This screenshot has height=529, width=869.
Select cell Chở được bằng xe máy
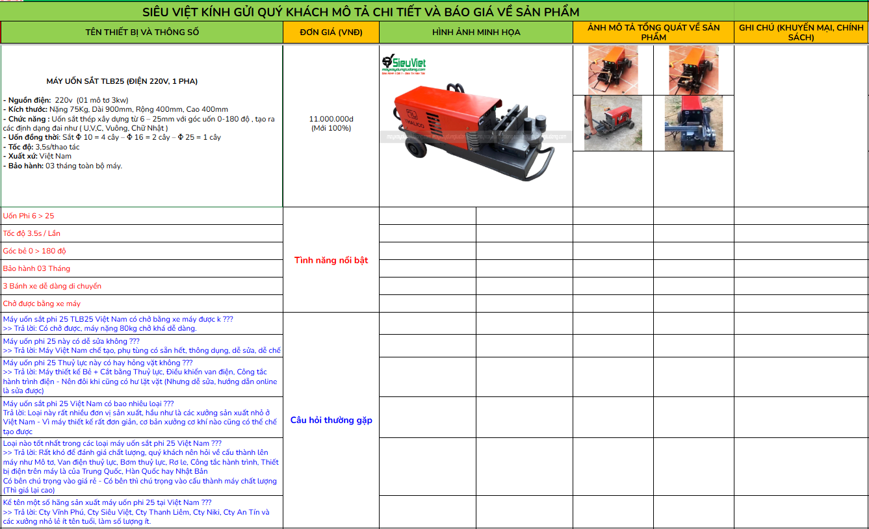click(142, 303)
